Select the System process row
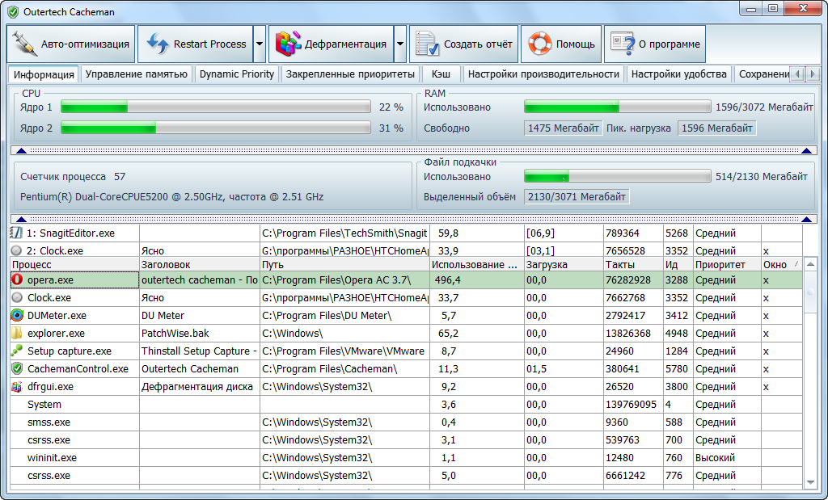Screen dimensions: 828x500 [x=407, y=405]
